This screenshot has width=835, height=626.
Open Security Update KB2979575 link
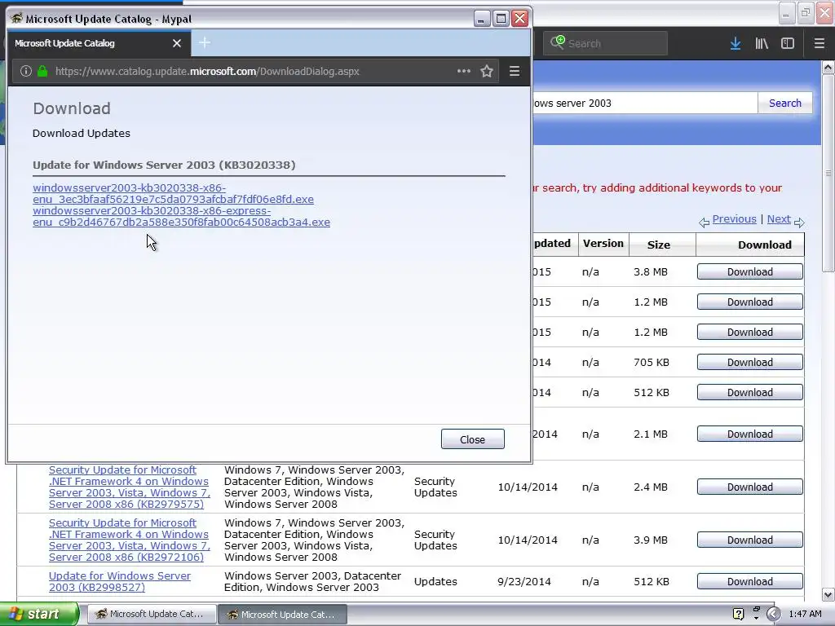[130, 487]
